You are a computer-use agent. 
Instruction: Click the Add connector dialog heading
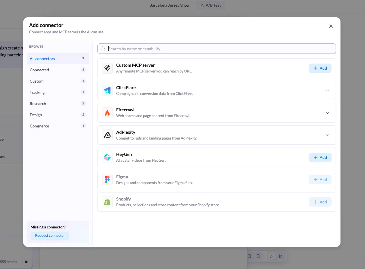(46, 25)
